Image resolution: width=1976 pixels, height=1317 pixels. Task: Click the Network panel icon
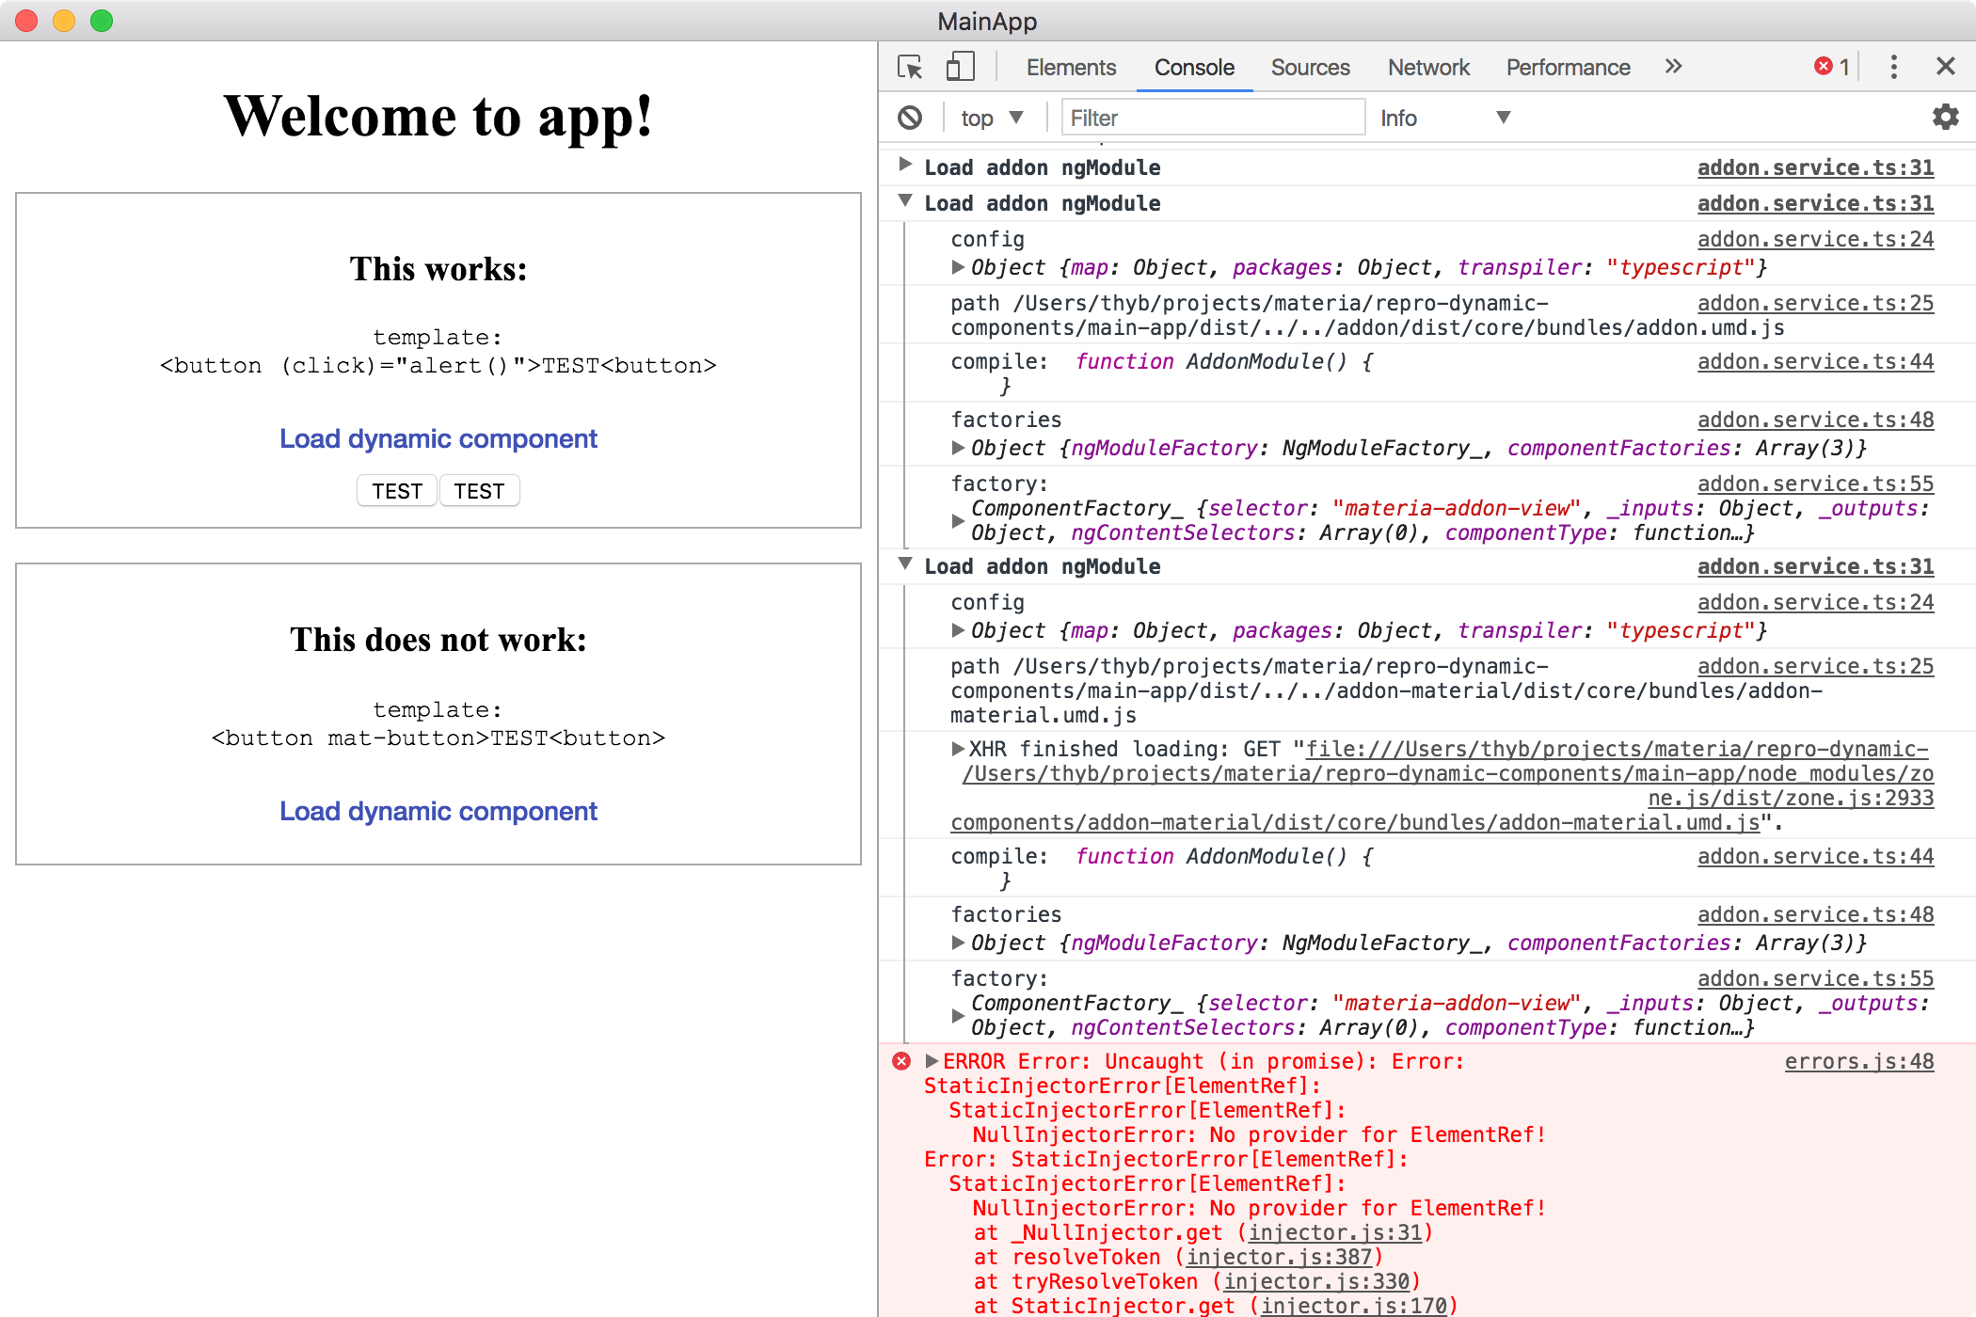(x=1423, y=66)
